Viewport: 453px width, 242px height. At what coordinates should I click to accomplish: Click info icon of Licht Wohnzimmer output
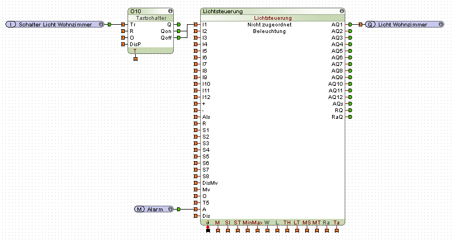click(441, 24)
